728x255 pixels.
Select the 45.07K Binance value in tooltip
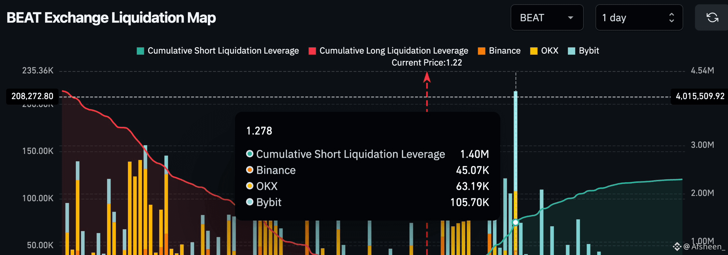tap(473, 170)
